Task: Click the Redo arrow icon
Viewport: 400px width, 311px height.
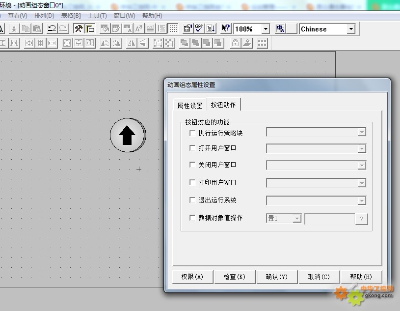Action: [63, 28]
